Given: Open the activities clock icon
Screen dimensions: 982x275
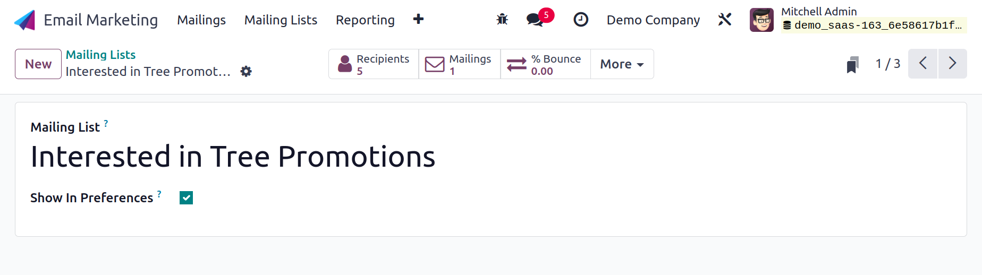Looking at the screenshot, I should 581,20.
